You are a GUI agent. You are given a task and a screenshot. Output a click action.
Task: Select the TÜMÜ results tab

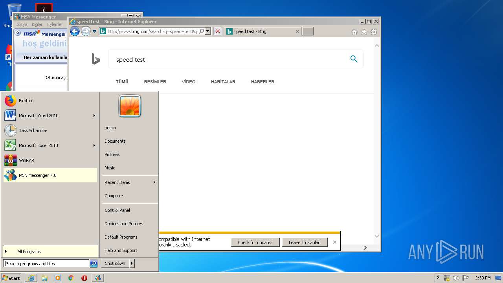point(122,82)
